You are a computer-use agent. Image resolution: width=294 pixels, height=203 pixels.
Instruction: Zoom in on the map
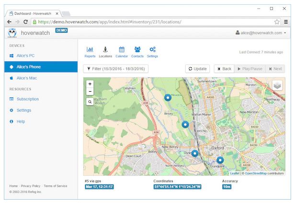coord(90,84)
